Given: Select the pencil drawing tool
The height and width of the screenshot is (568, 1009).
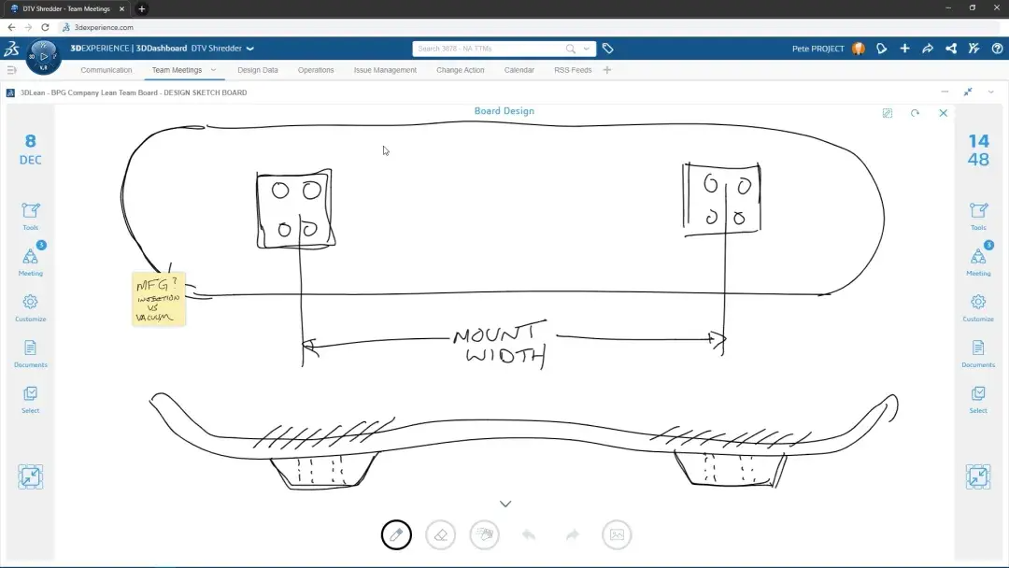Looking at the screenshot, I should pyautogui.click(x=396, y=534).
